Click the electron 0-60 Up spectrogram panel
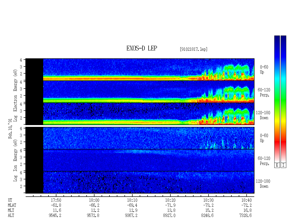The width and height of the screenshot is (287, 222). coord(140,70)
